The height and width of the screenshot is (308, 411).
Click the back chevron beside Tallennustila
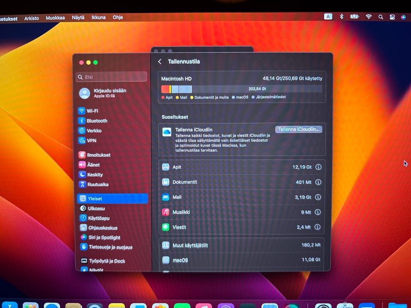point(160,62)
